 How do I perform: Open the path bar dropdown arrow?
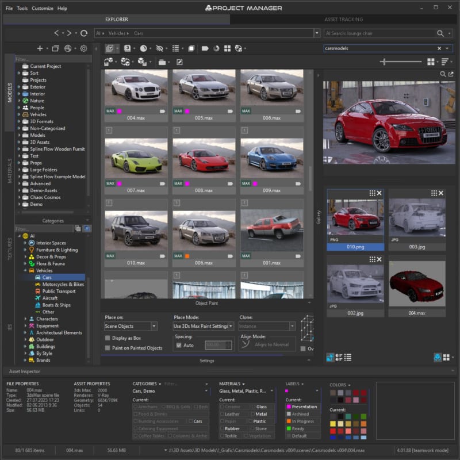(317, 33)
